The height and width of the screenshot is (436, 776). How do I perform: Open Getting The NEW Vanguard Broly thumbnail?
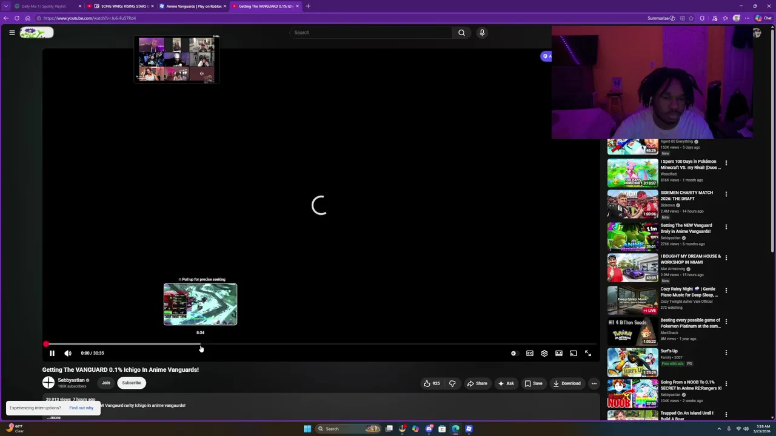tap(632, 236)
